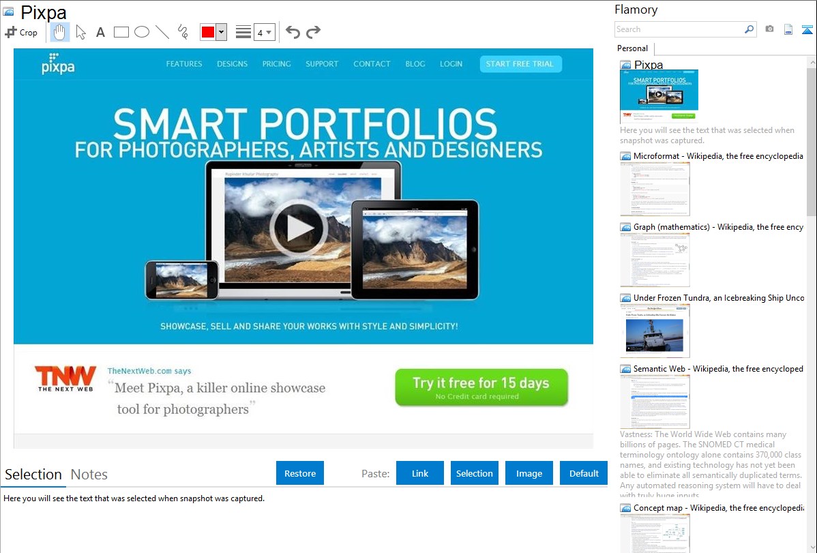Image resolution: width=817 pixels, height=553 pixels.
Task: Click the TheNextWeb.com says link
Action: click(149, 371)
